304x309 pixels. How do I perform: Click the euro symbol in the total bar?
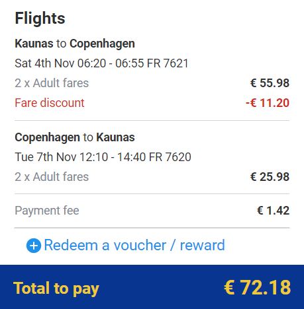pos(229,287)
